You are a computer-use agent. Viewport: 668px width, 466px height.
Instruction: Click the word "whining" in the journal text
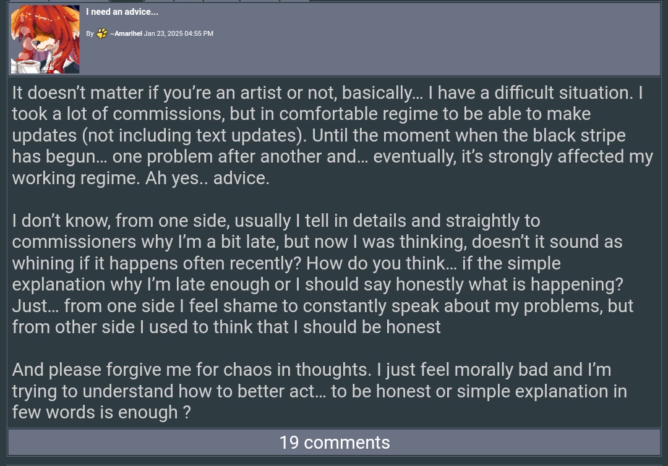pos(43,263)
